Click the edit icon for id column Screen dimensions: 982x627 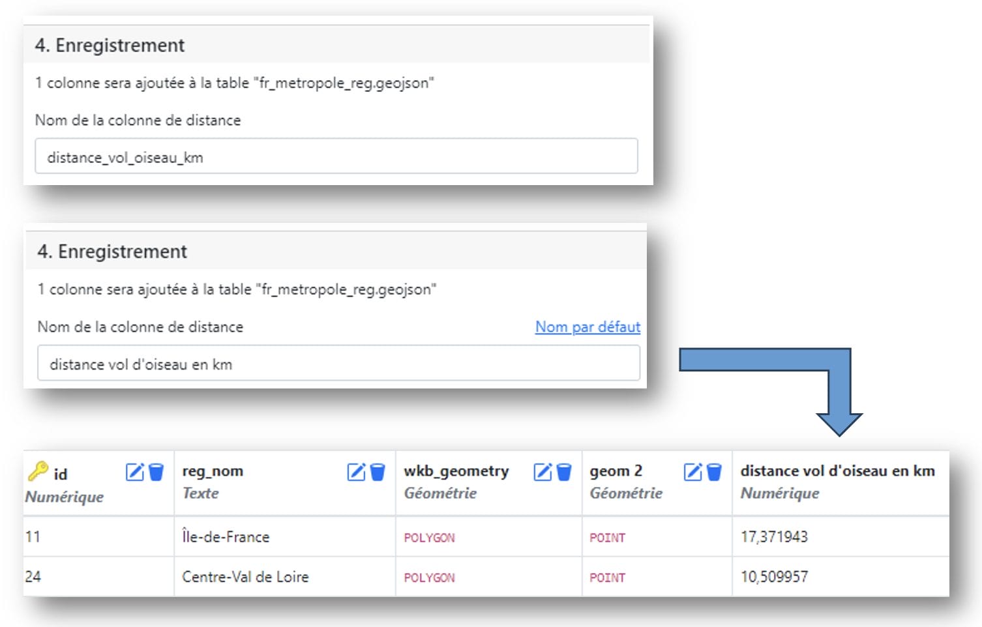click(134, 472)
